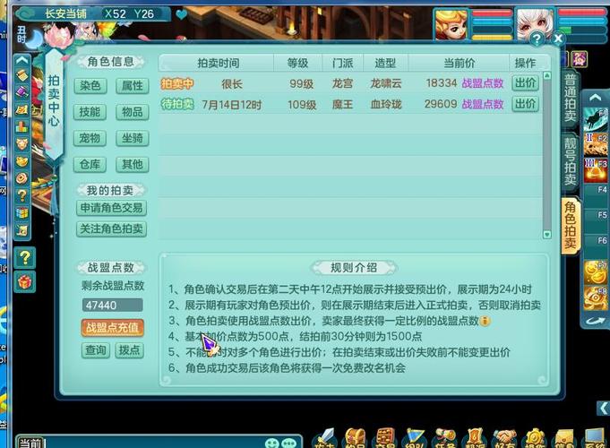Open the yellow map icon in left sidebar

pos(21,109)
